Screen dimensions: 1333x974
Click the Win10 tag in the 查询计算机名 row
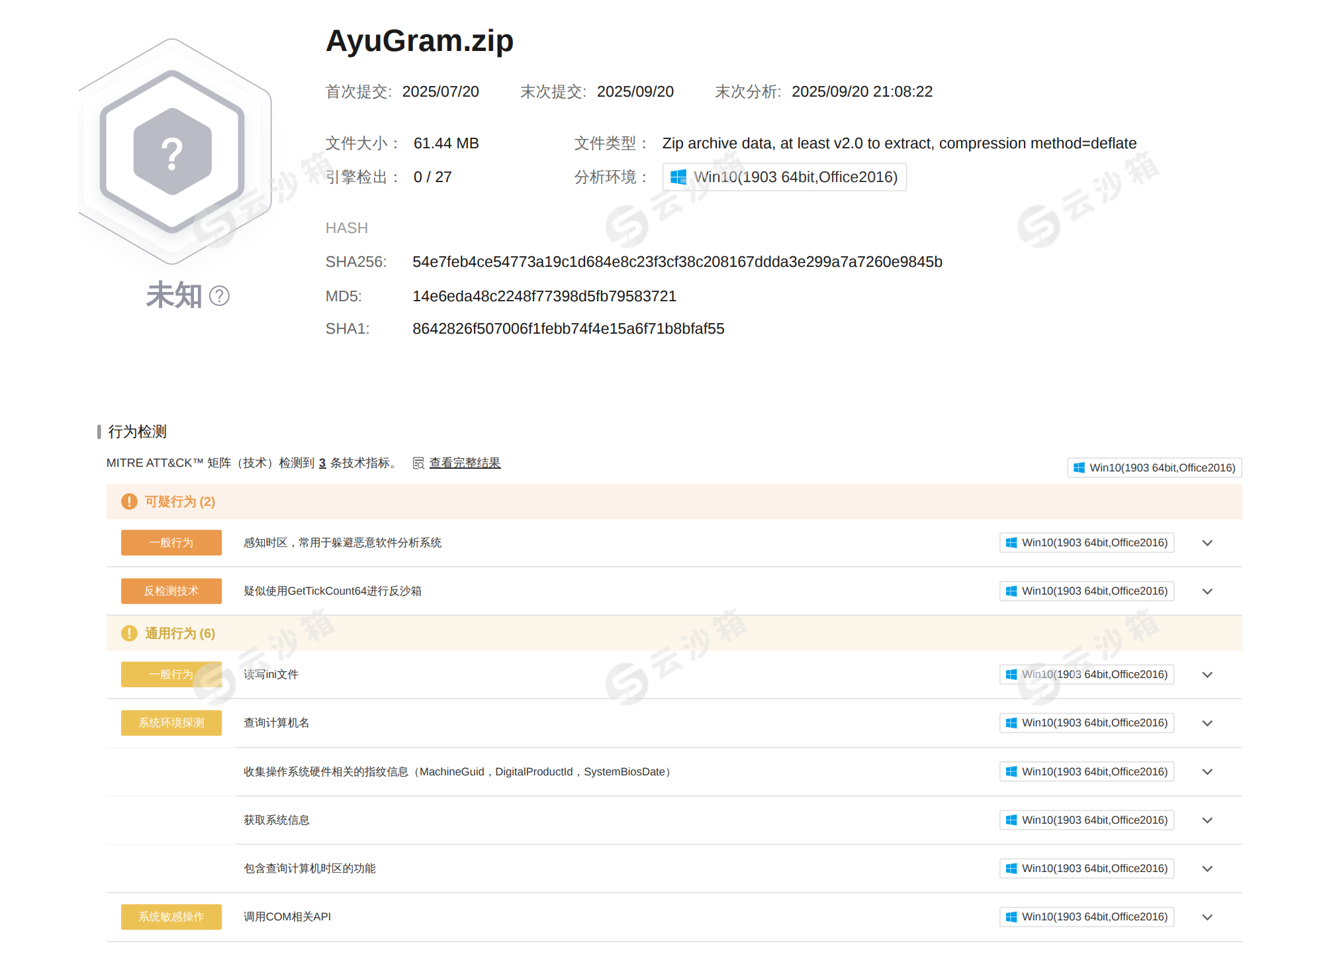point(1087,722)
